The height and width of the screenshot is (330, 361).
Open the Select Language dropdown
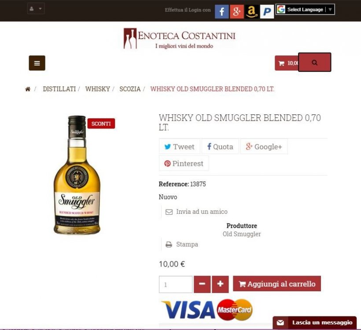tap(305, 9)
